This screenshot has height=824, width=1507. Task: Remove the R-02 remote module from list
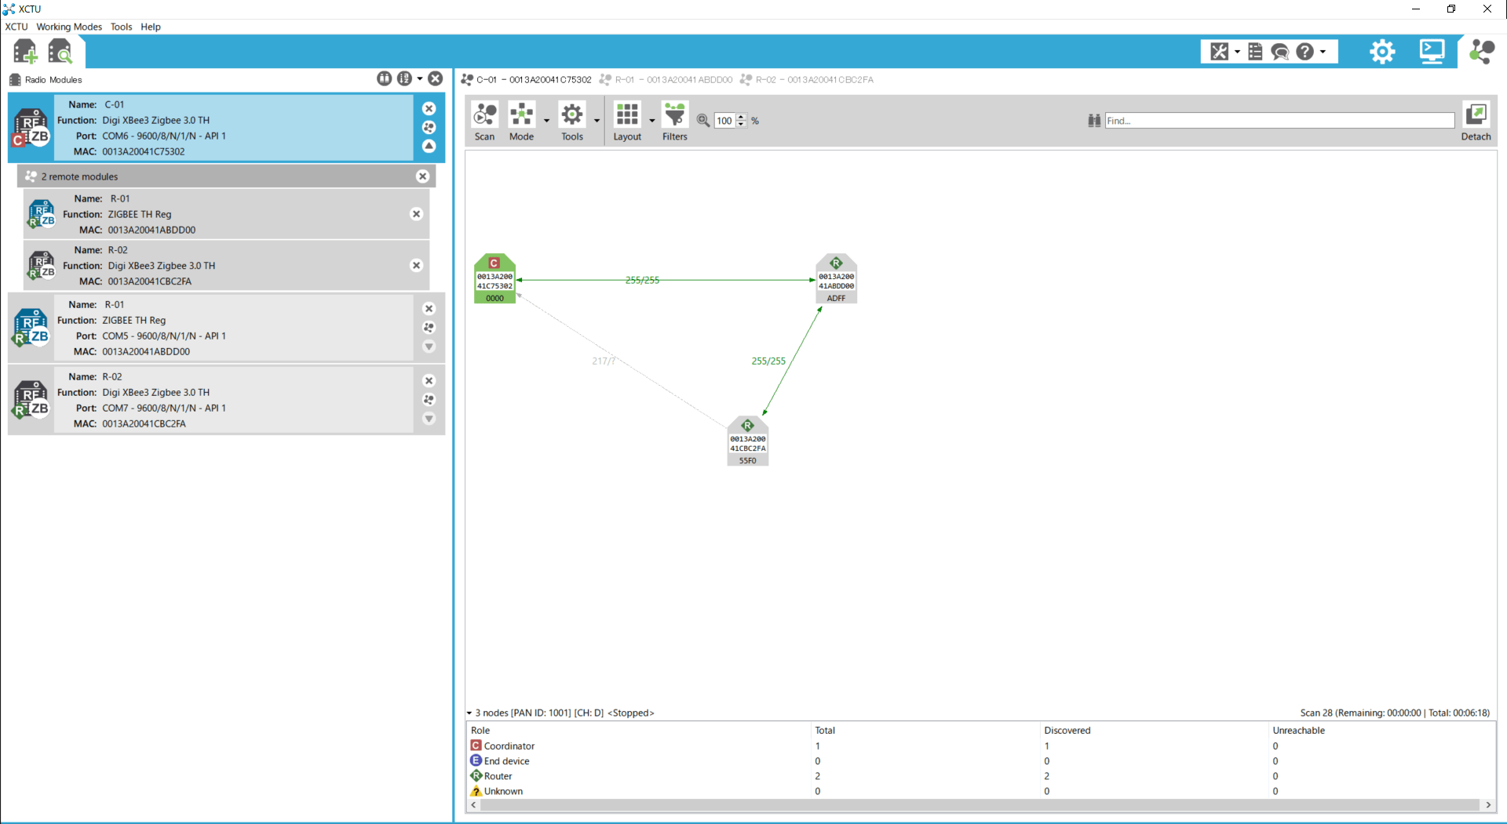[417, 266]
